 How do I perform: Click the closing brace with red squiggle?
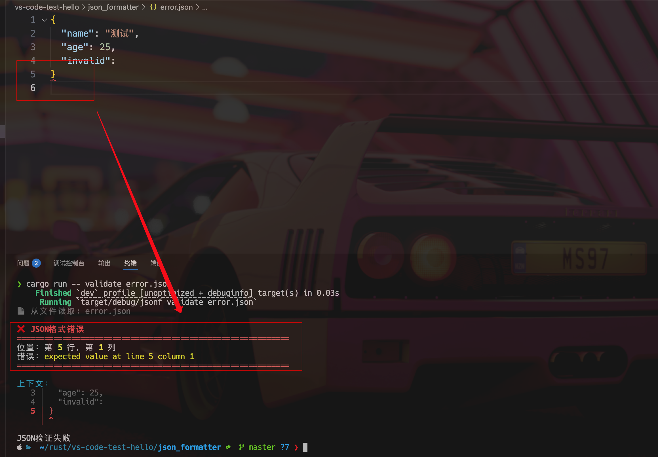[53, 75]
